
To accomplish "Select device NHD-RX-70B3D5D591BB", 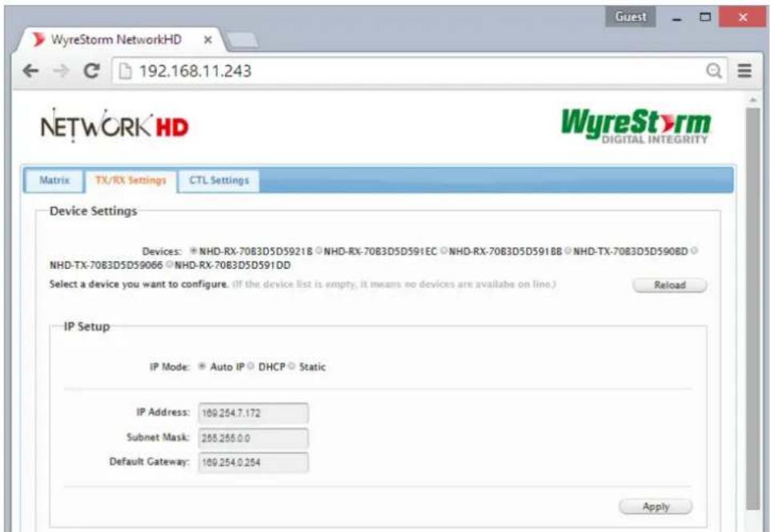I will [x=444, y=250].
